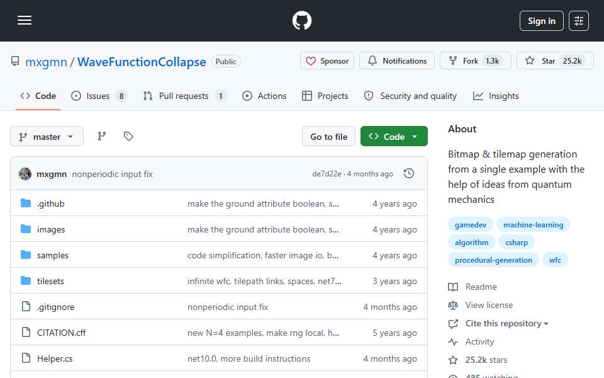Image resolution: width=604 pixels, height=378 pixels.
Task: Open mxgmn commit author link
Action: [x=52, y=175]
